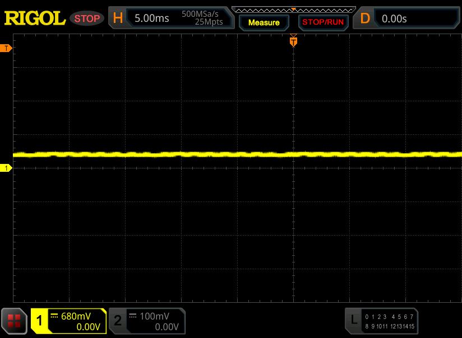Click the STOP status indicator
This screenshot has height=338, width=462.
coord(87,18)
